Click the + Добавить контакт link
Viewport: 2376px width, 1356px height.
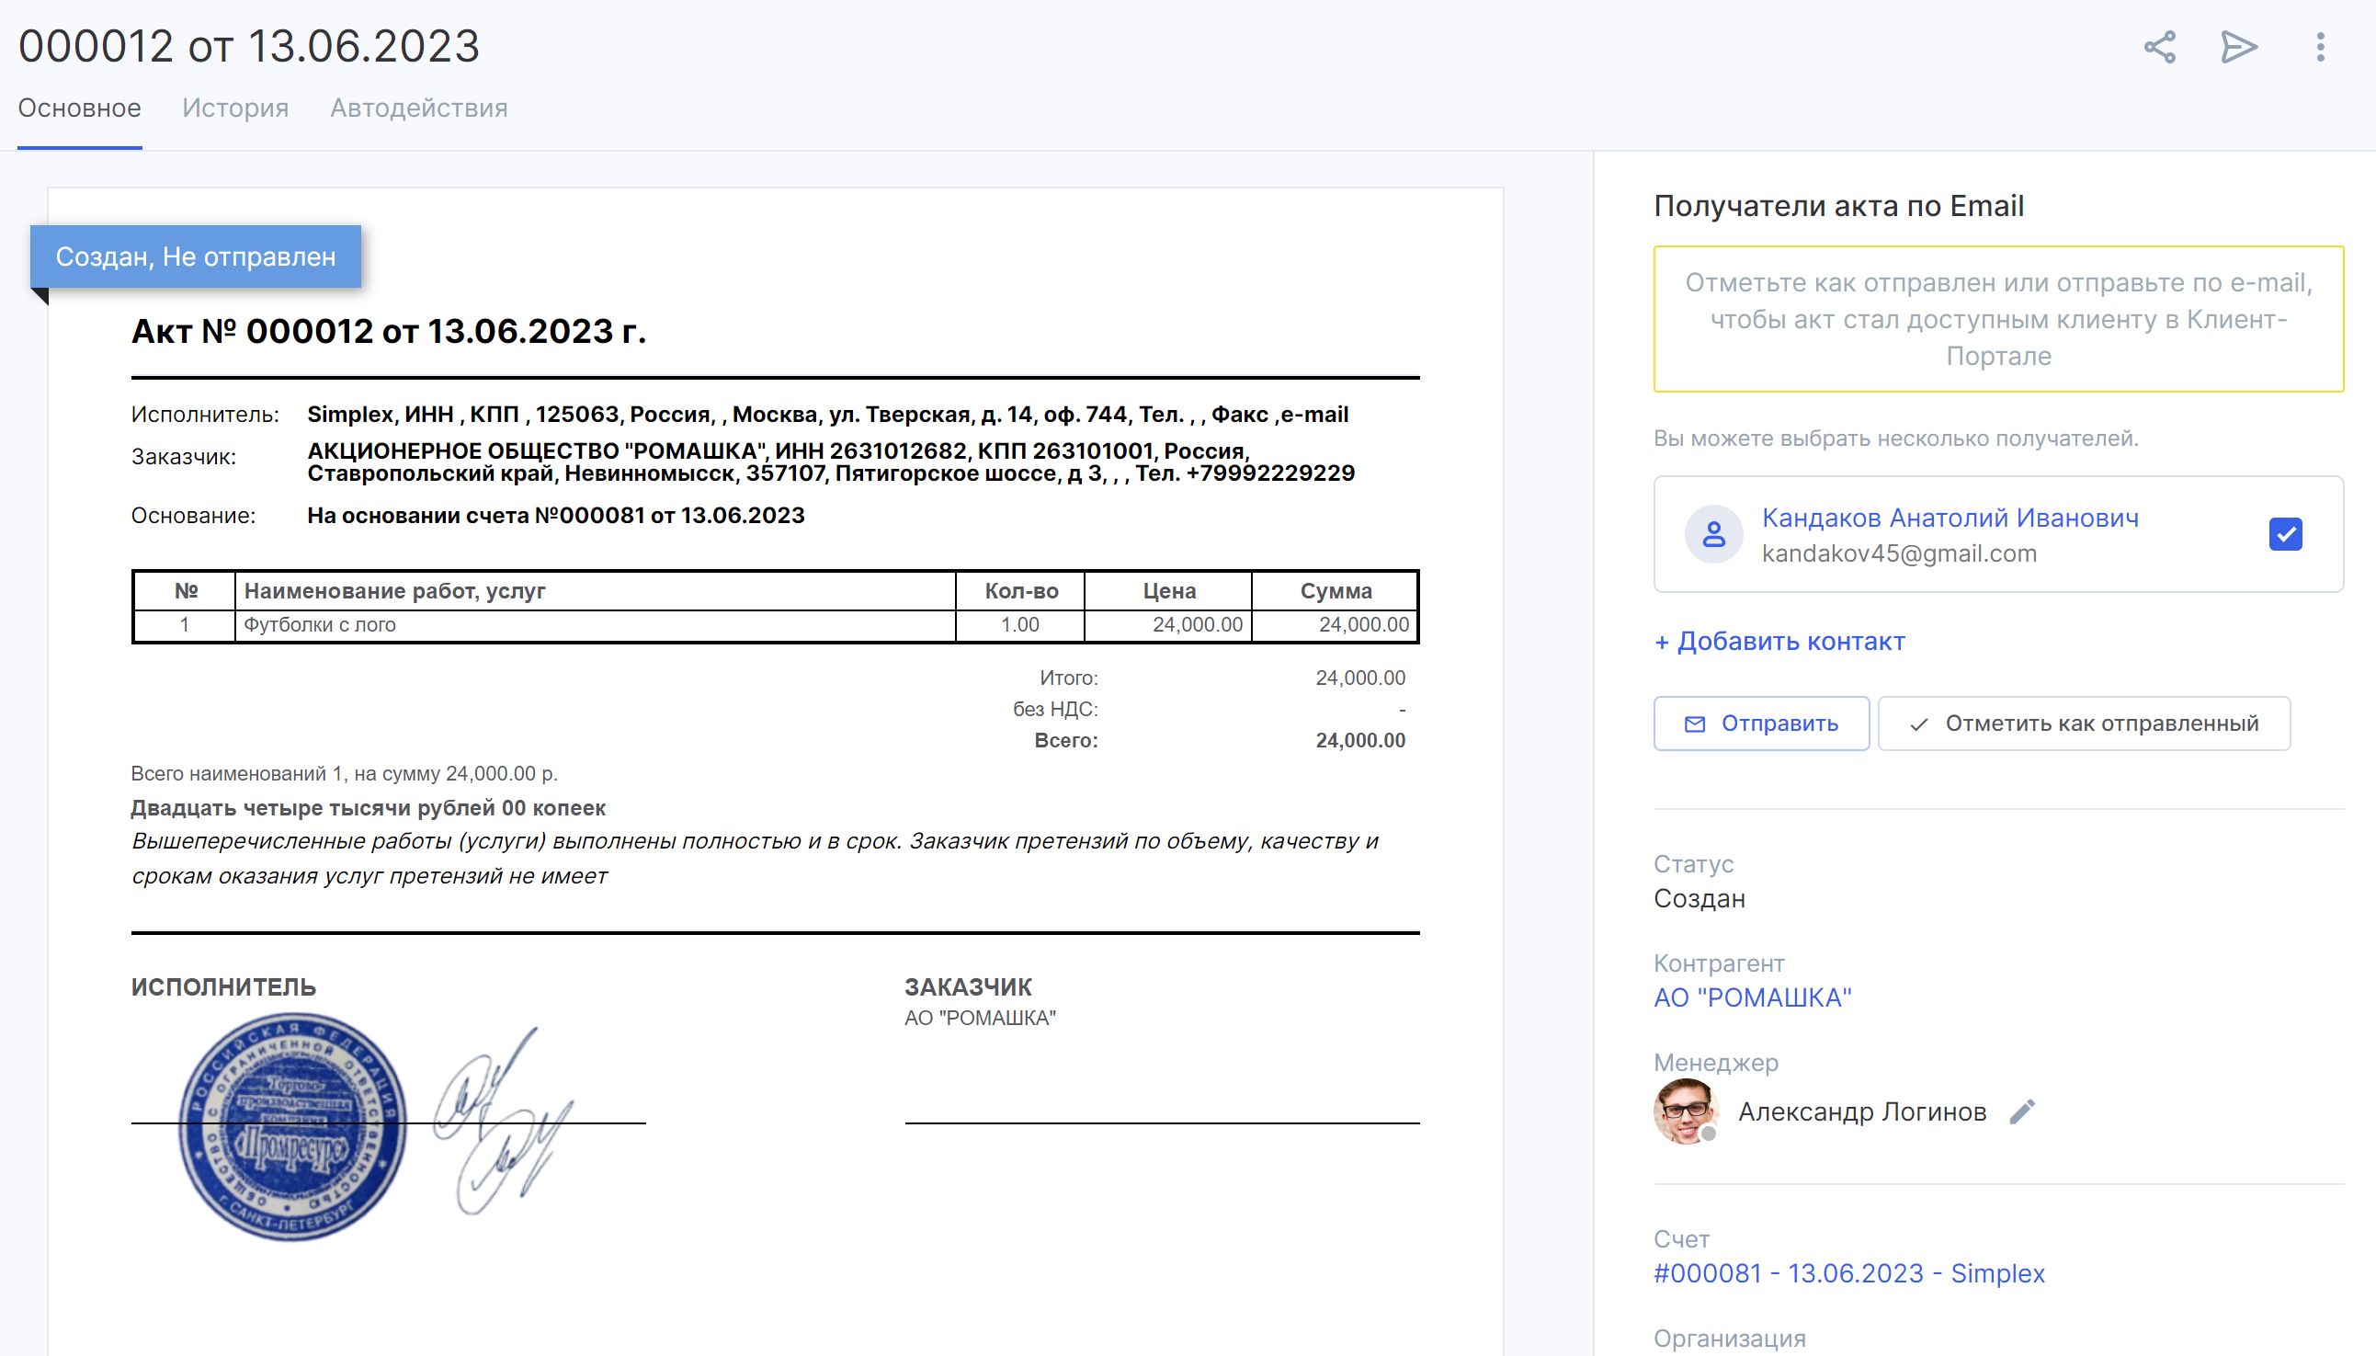pyautogui.click(x=1779, y=641)
